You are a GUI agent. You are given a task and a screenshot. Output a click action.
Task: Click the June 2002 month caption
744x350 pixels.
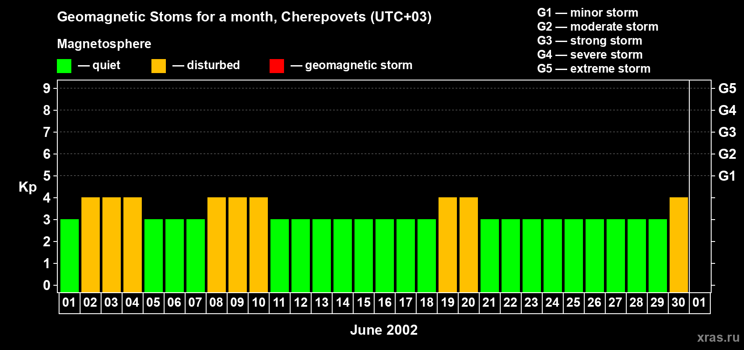(x=384, y=330)
